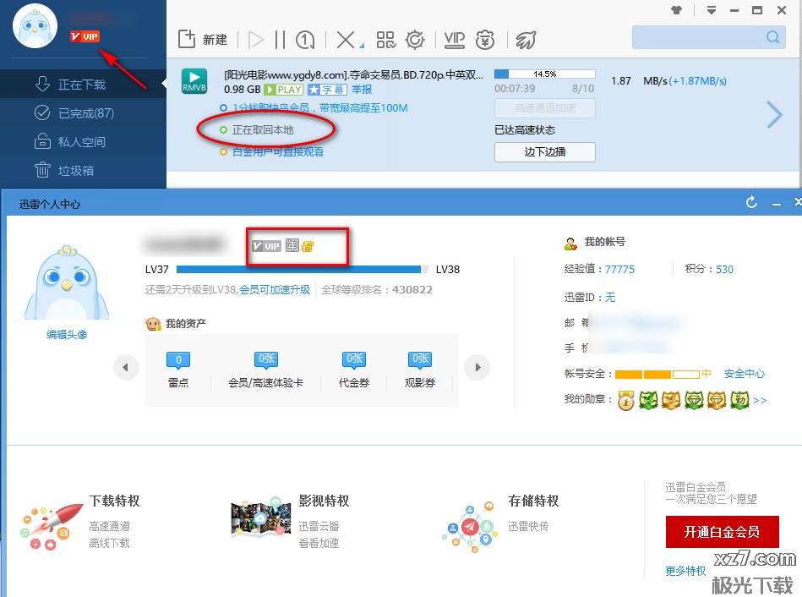Click the 会员/高速体验卡 asset item
802x597 pixels.
265,370
